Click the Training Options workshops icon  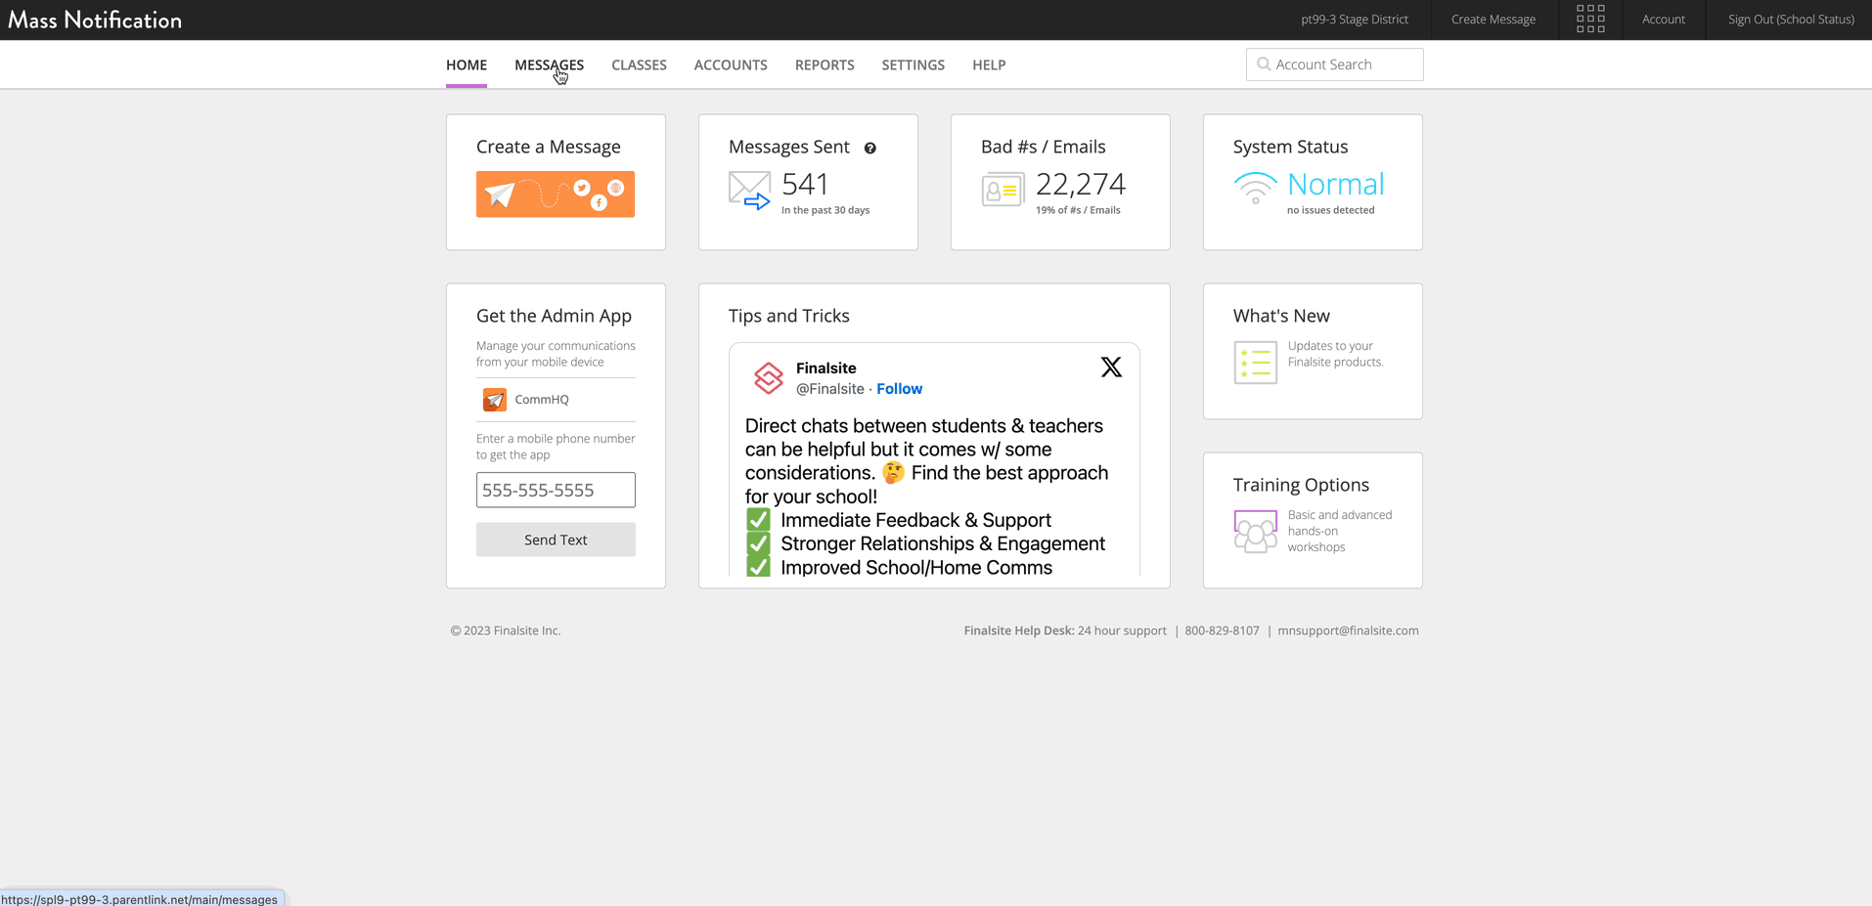tap(1256, 531)
